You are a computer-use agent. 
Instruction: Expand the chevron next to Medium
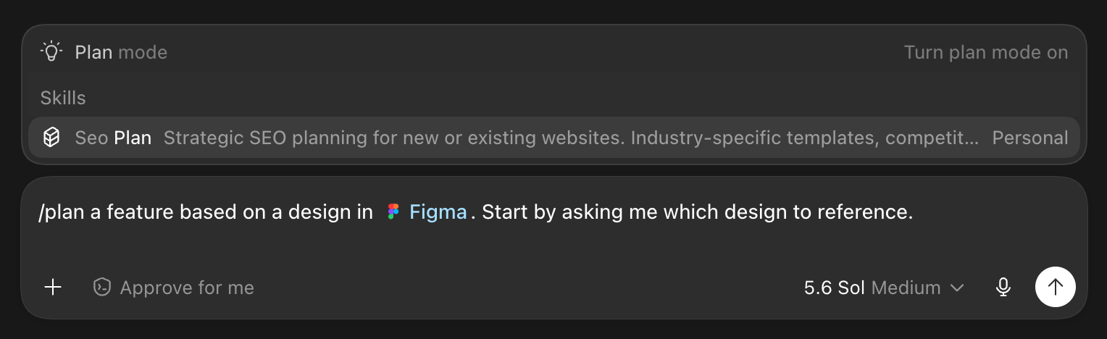[957, 288]
